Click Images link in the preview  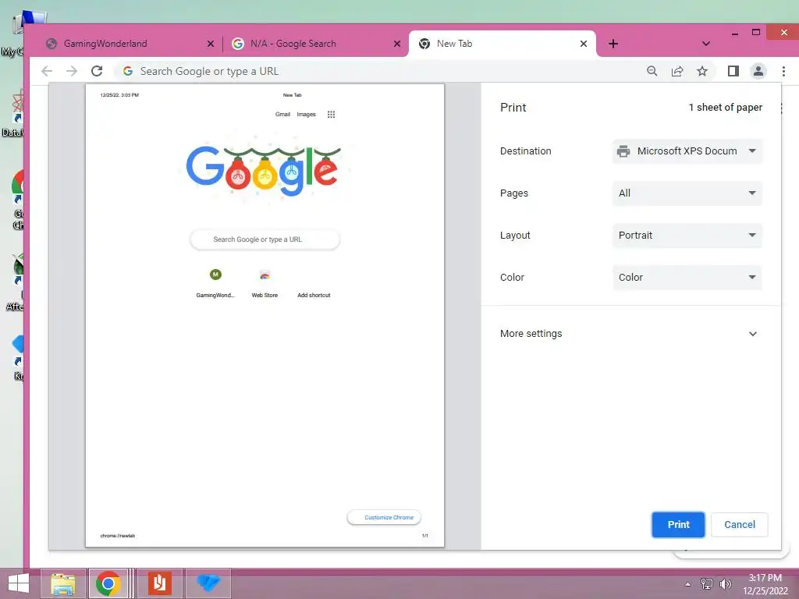pos(306,115)
